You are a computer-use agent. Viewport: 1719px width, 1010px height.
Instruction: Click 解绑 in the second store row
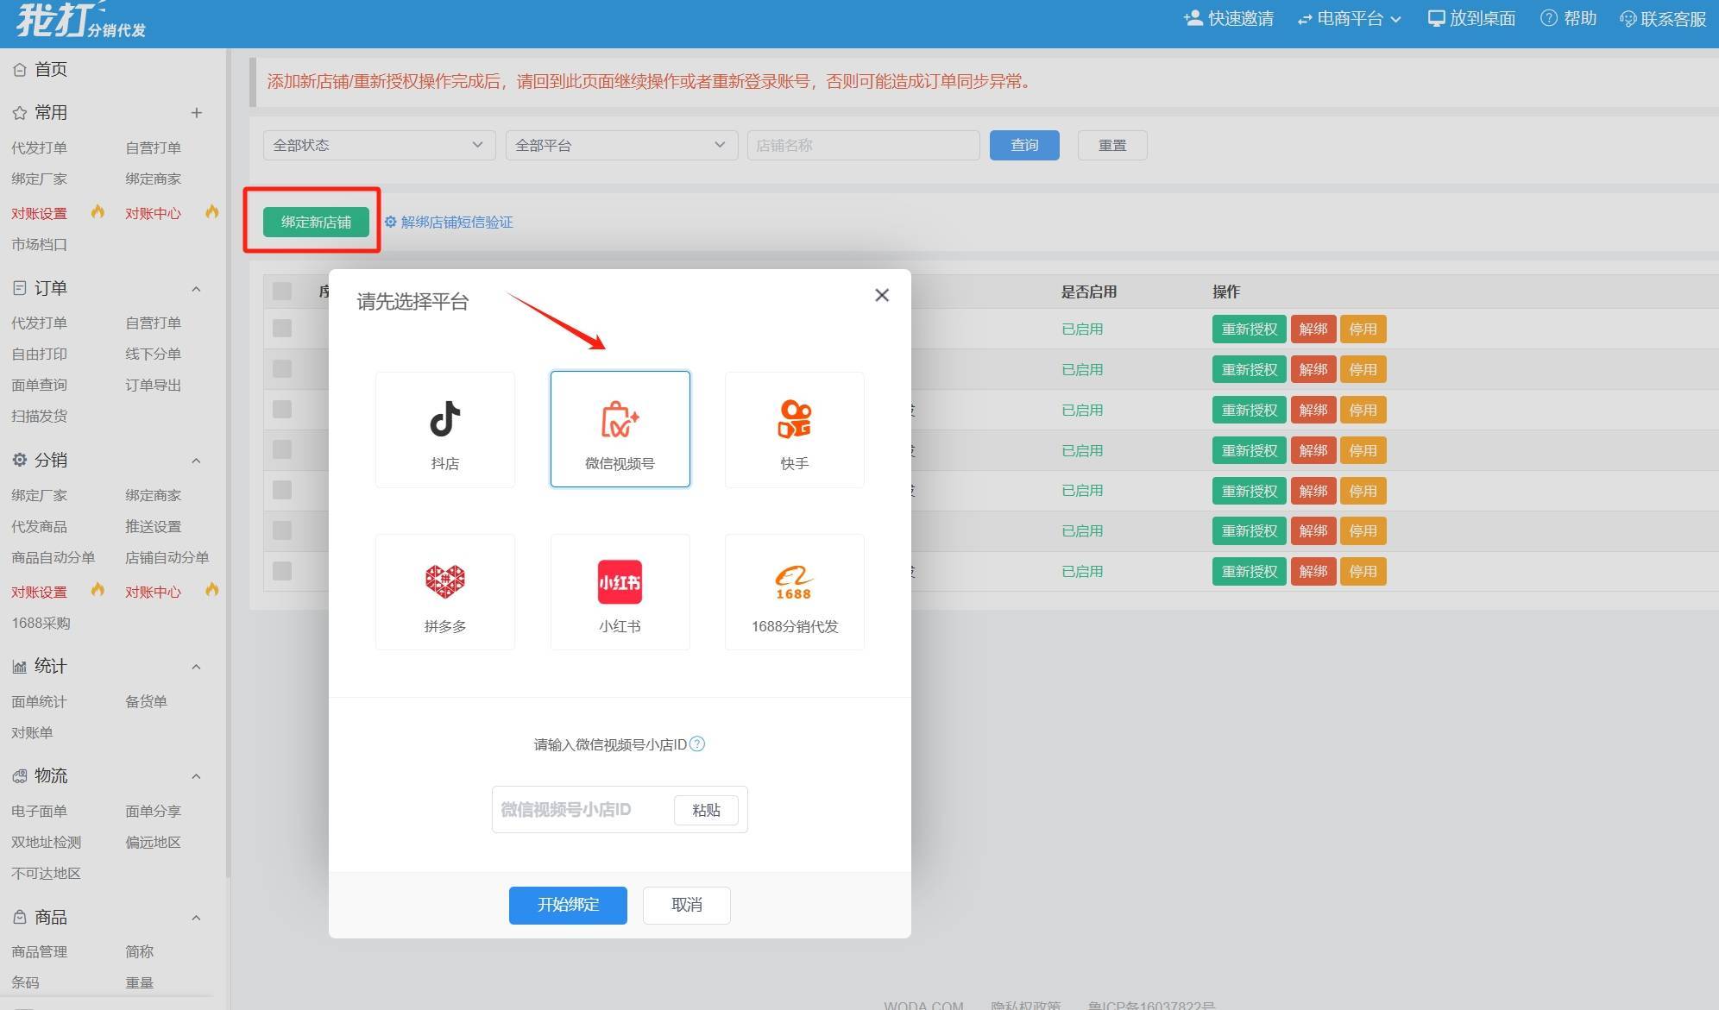click(x=1313, y=369)
